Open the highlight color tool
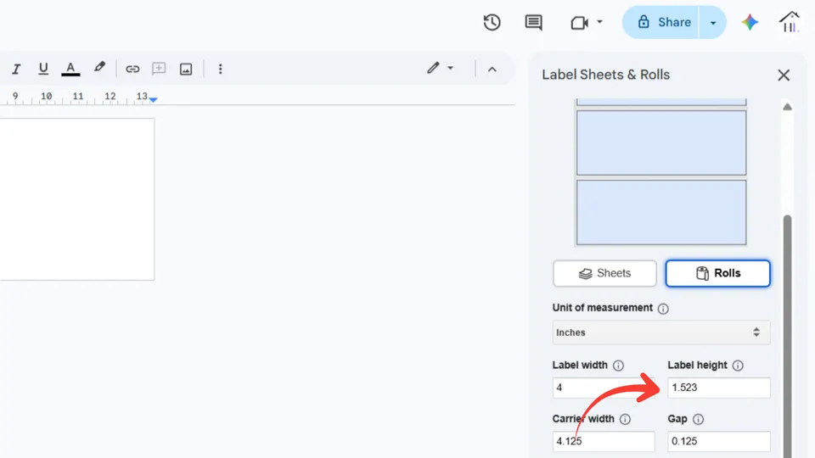815x458 pixels. pos(99,68)
